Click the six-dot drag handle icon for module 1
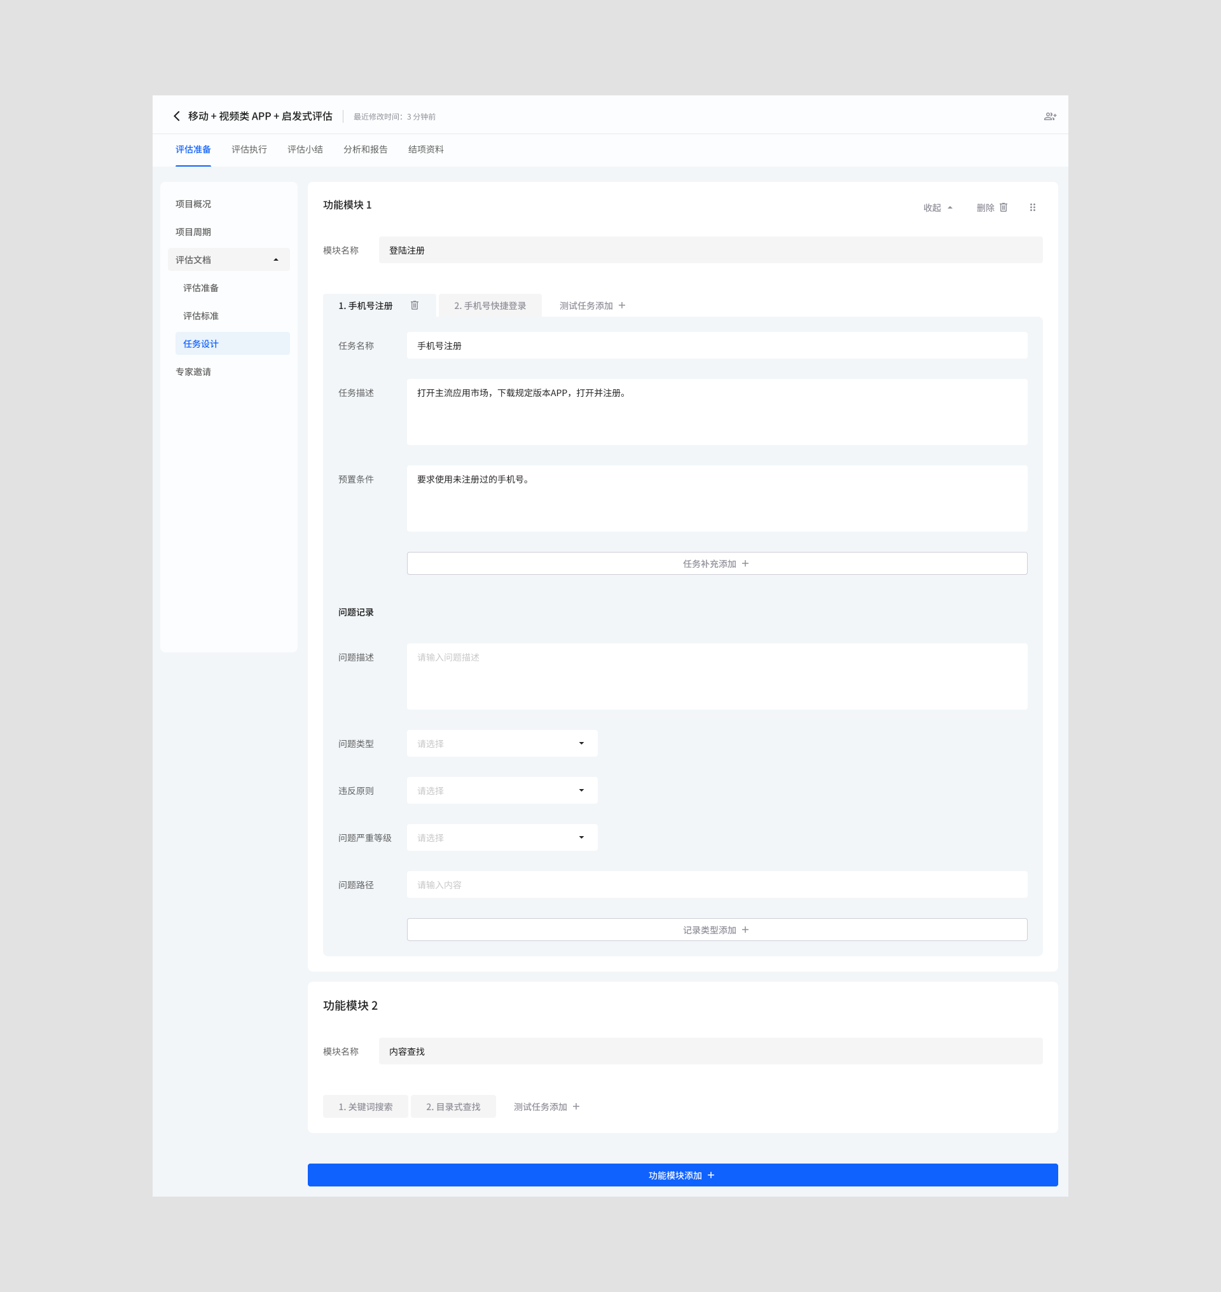1221x1292 pixels. point(1032,208)
